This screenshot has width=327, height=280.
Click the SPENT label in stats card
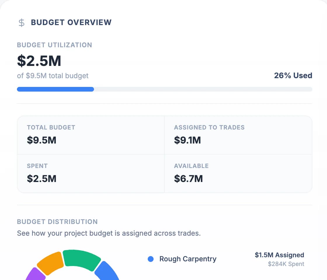click(37, 166)
